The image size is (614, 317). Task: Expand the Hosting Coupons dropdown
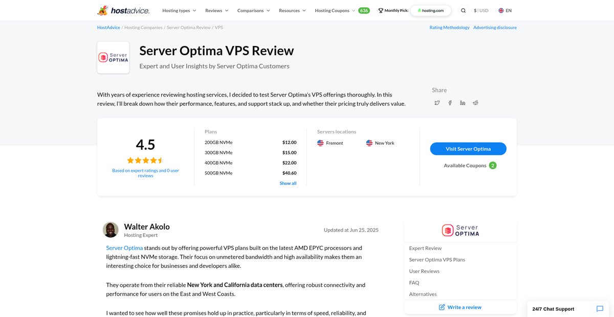tap(335, 10)
